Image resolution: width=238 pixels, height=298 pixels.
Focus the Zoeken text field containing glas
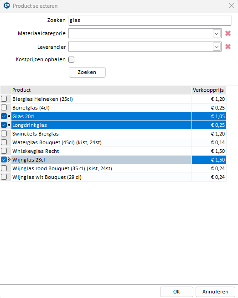point(150,21)
